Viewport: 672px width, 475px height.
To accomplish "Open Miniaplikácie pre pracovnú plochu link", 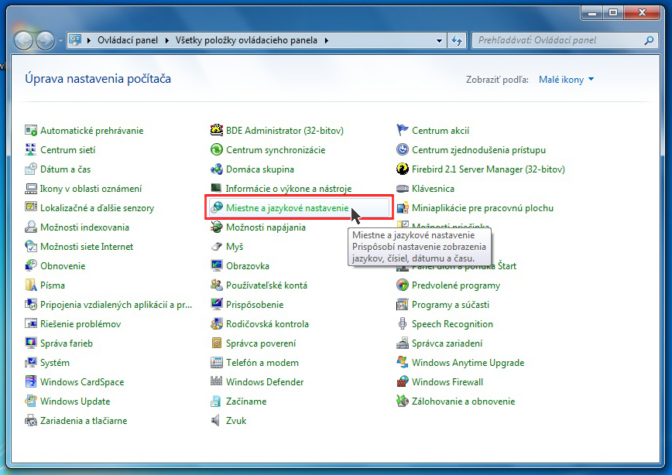I will 482,208.
